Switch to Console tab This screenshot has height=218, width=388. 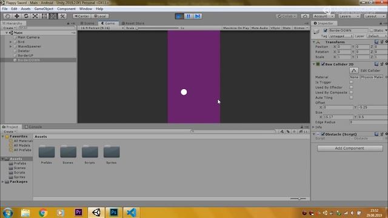[x=33, y=127]
